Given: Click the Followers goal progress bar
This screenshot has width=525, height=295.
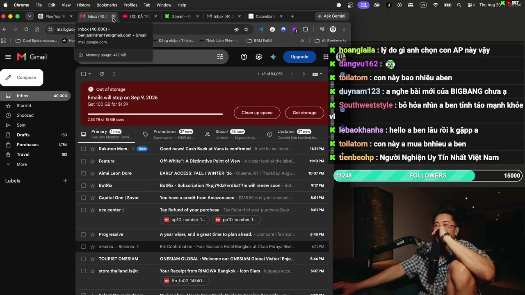Looking at the screenshot, I should [x=428, y=176].
